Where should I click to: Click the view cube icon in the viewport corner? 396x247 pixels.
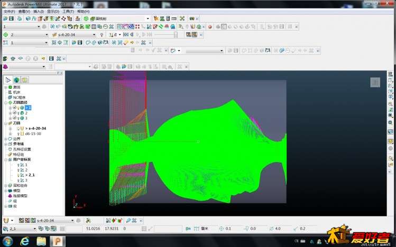click(x=375, y=82)
